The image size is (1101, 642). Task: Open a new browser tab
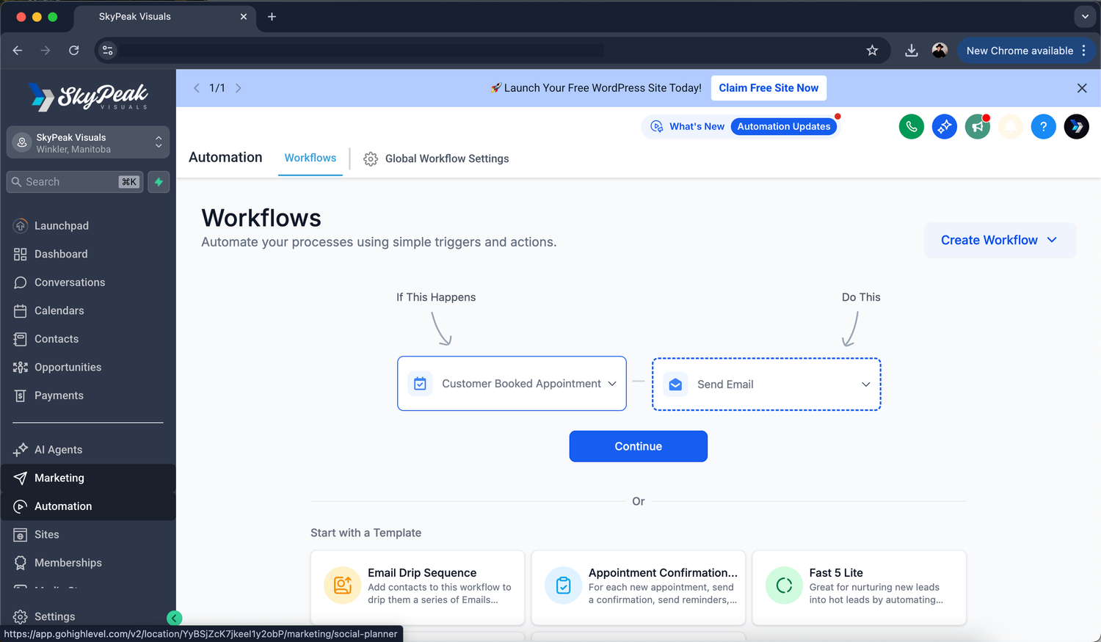(x=272, y=16)
